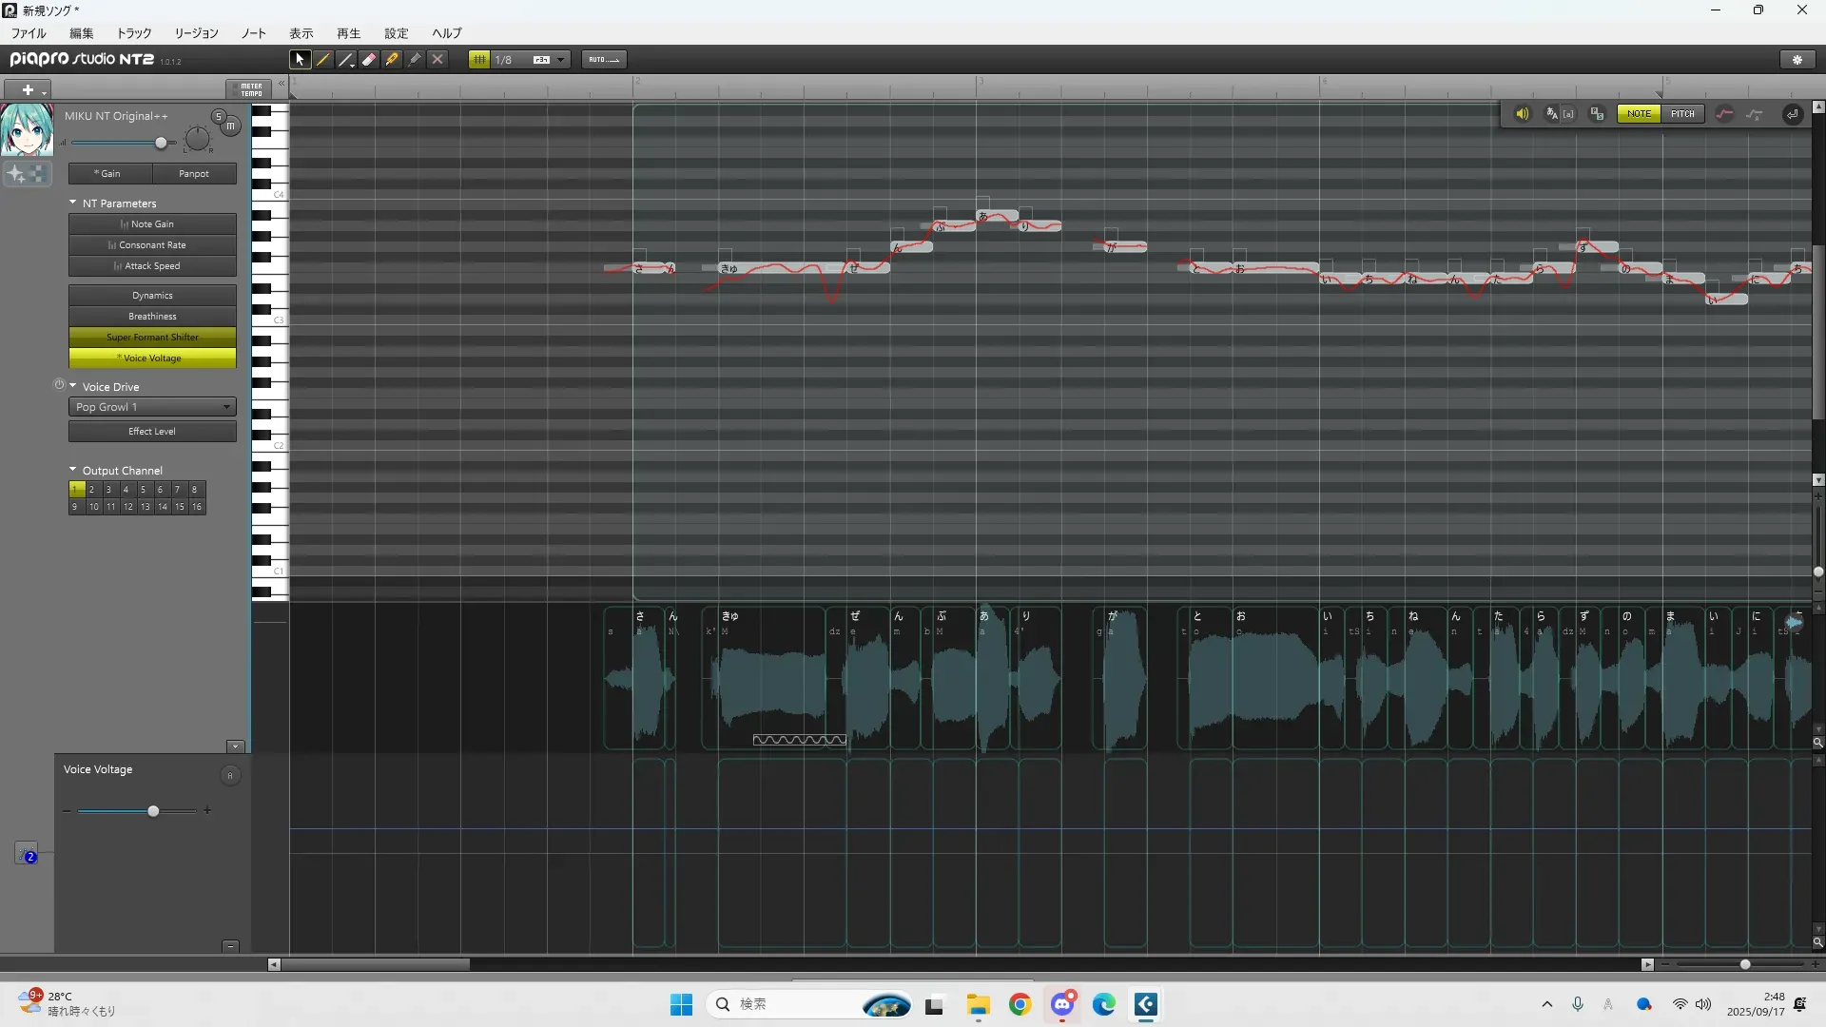The image size is (1826, 1027).
Task: Click the METER TEMPO icon
Action: click(250, 89)
